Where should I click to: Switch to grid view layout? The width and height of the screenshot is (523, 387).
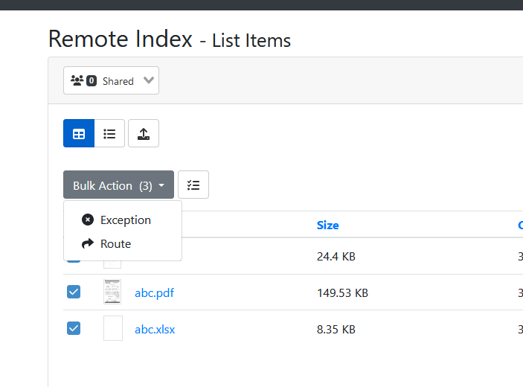point(79,134)
